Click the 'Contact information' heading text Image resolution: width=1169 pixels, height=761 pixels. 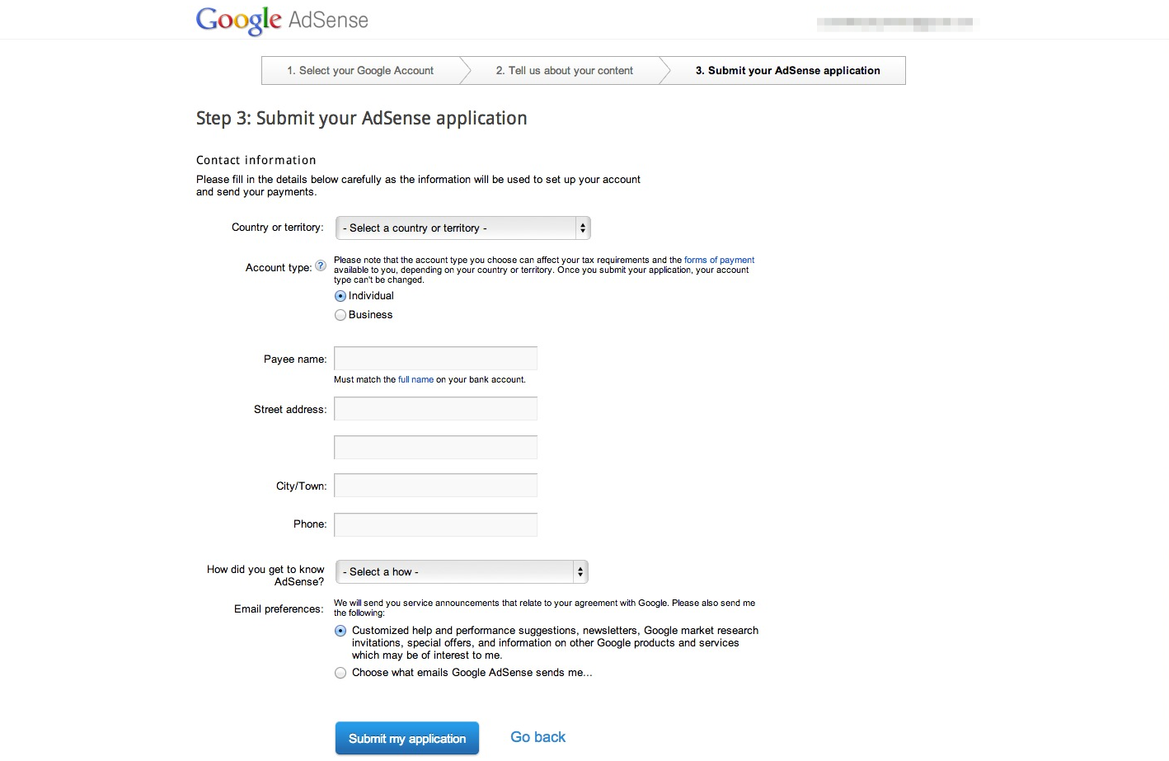tap(256, 160)
